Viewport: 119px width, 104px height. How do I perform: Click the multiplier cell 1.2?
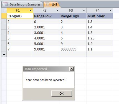pos(100,44)
